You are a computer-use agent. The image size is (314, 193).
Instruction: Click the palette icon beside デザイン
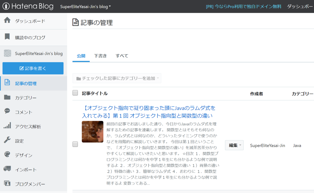point(7,155)
